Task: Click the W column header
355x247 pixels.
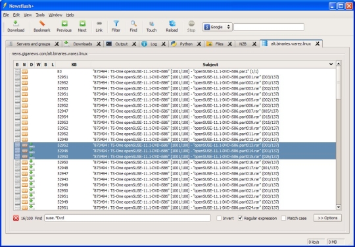Action: [x=39, y=65]
